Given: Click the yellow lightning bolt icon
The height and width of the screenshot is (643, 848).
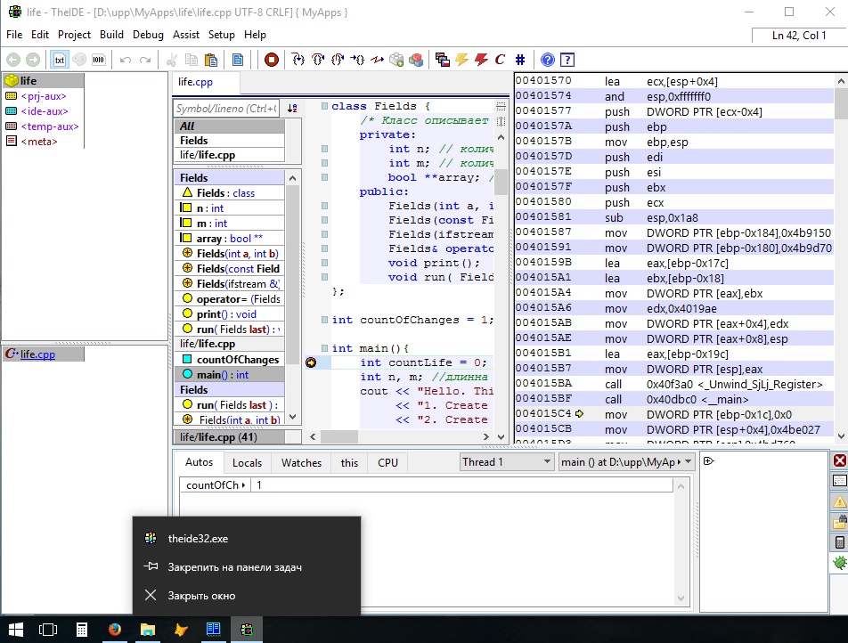Looking at the screenshot, I should click(461, 60).
